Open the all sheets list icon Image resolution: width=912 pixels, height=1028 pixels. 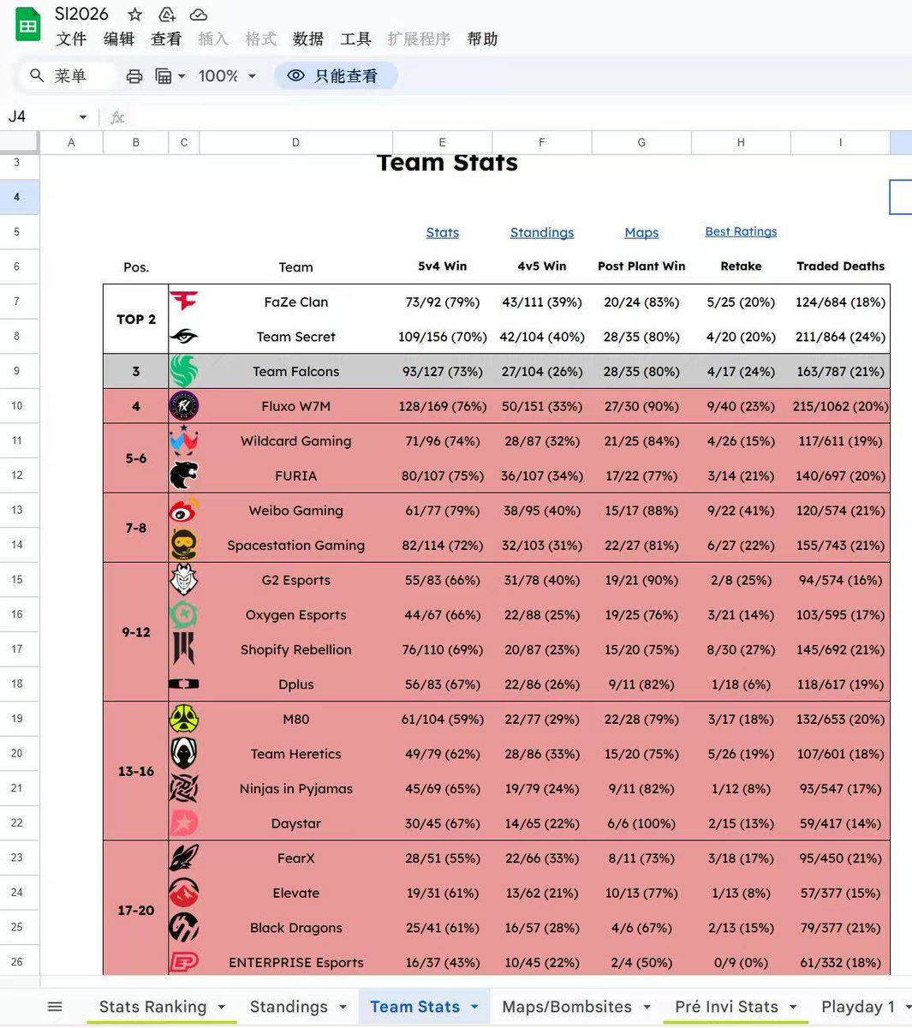pos(55,1007)
